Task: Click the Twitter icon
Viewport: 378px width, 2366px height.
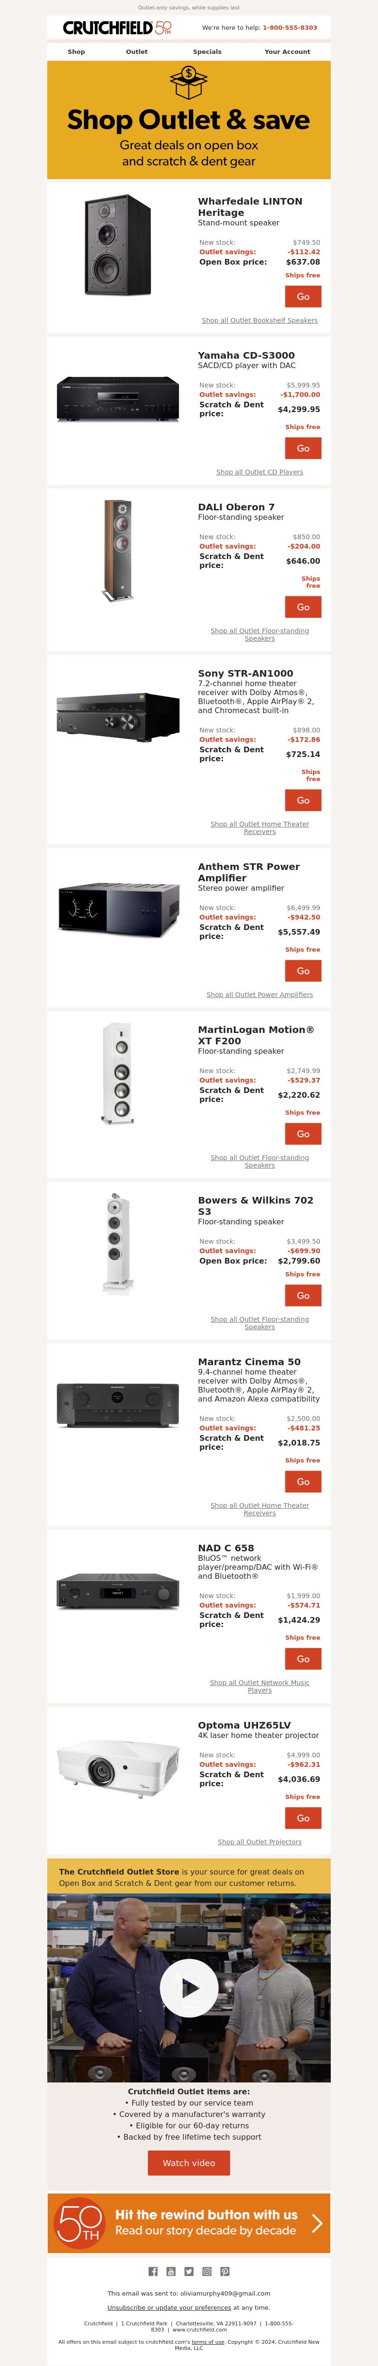Action: 189,2271
